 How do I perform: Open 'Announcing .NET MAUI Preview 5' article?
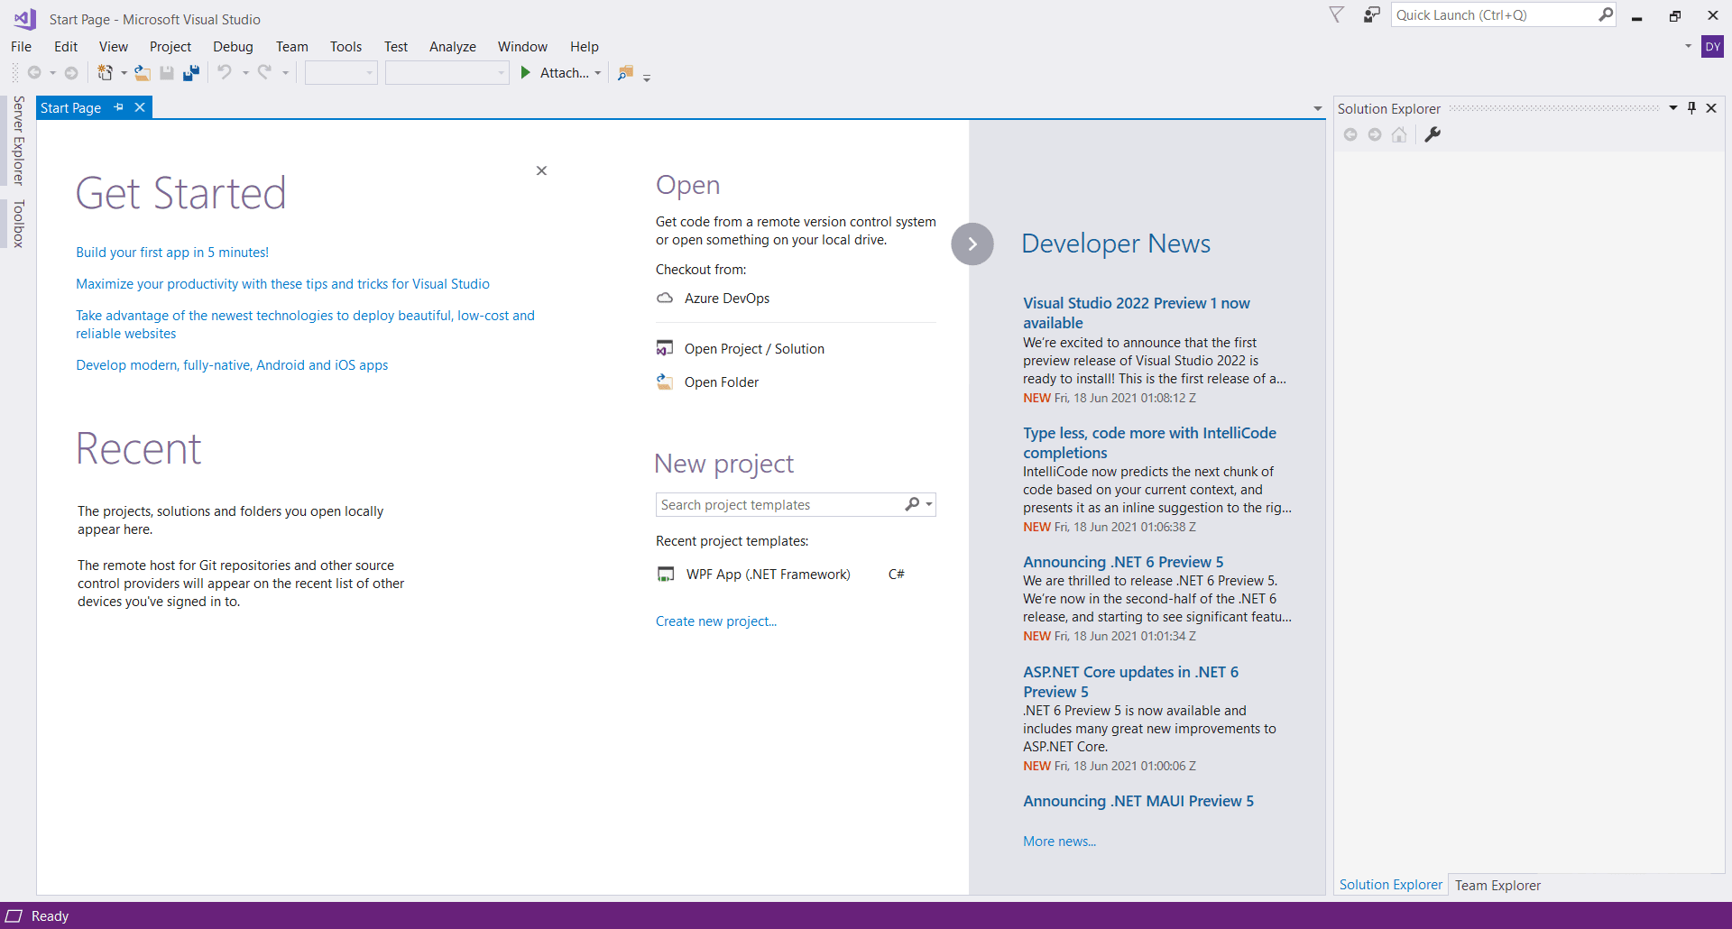[1138, 801]
